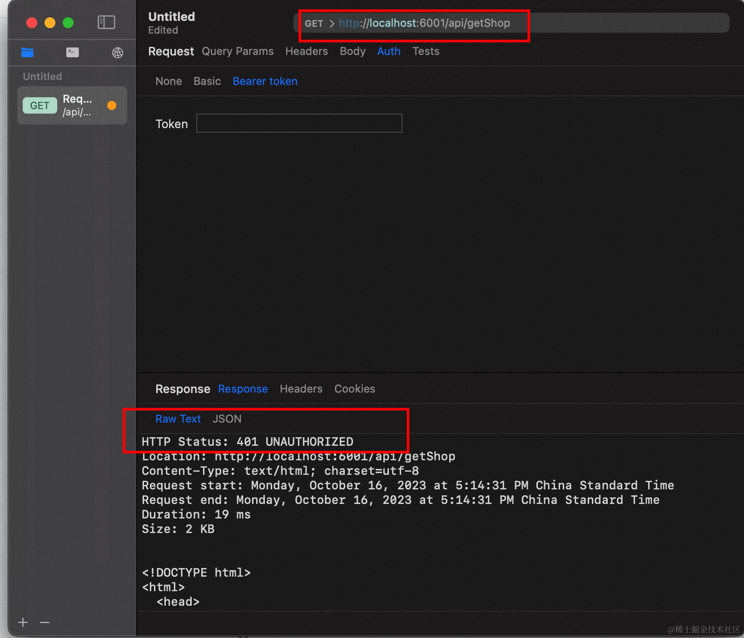Viewport: 744px width, 638px height.
Task: Click the Size: 2 KB line
Action: (178, 529)
